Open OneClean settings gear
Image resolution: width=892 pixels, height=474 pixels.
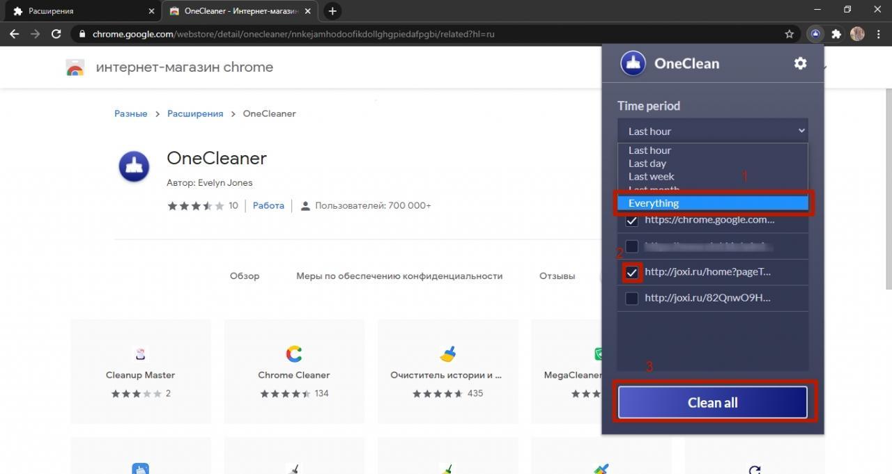click(800, 63)
